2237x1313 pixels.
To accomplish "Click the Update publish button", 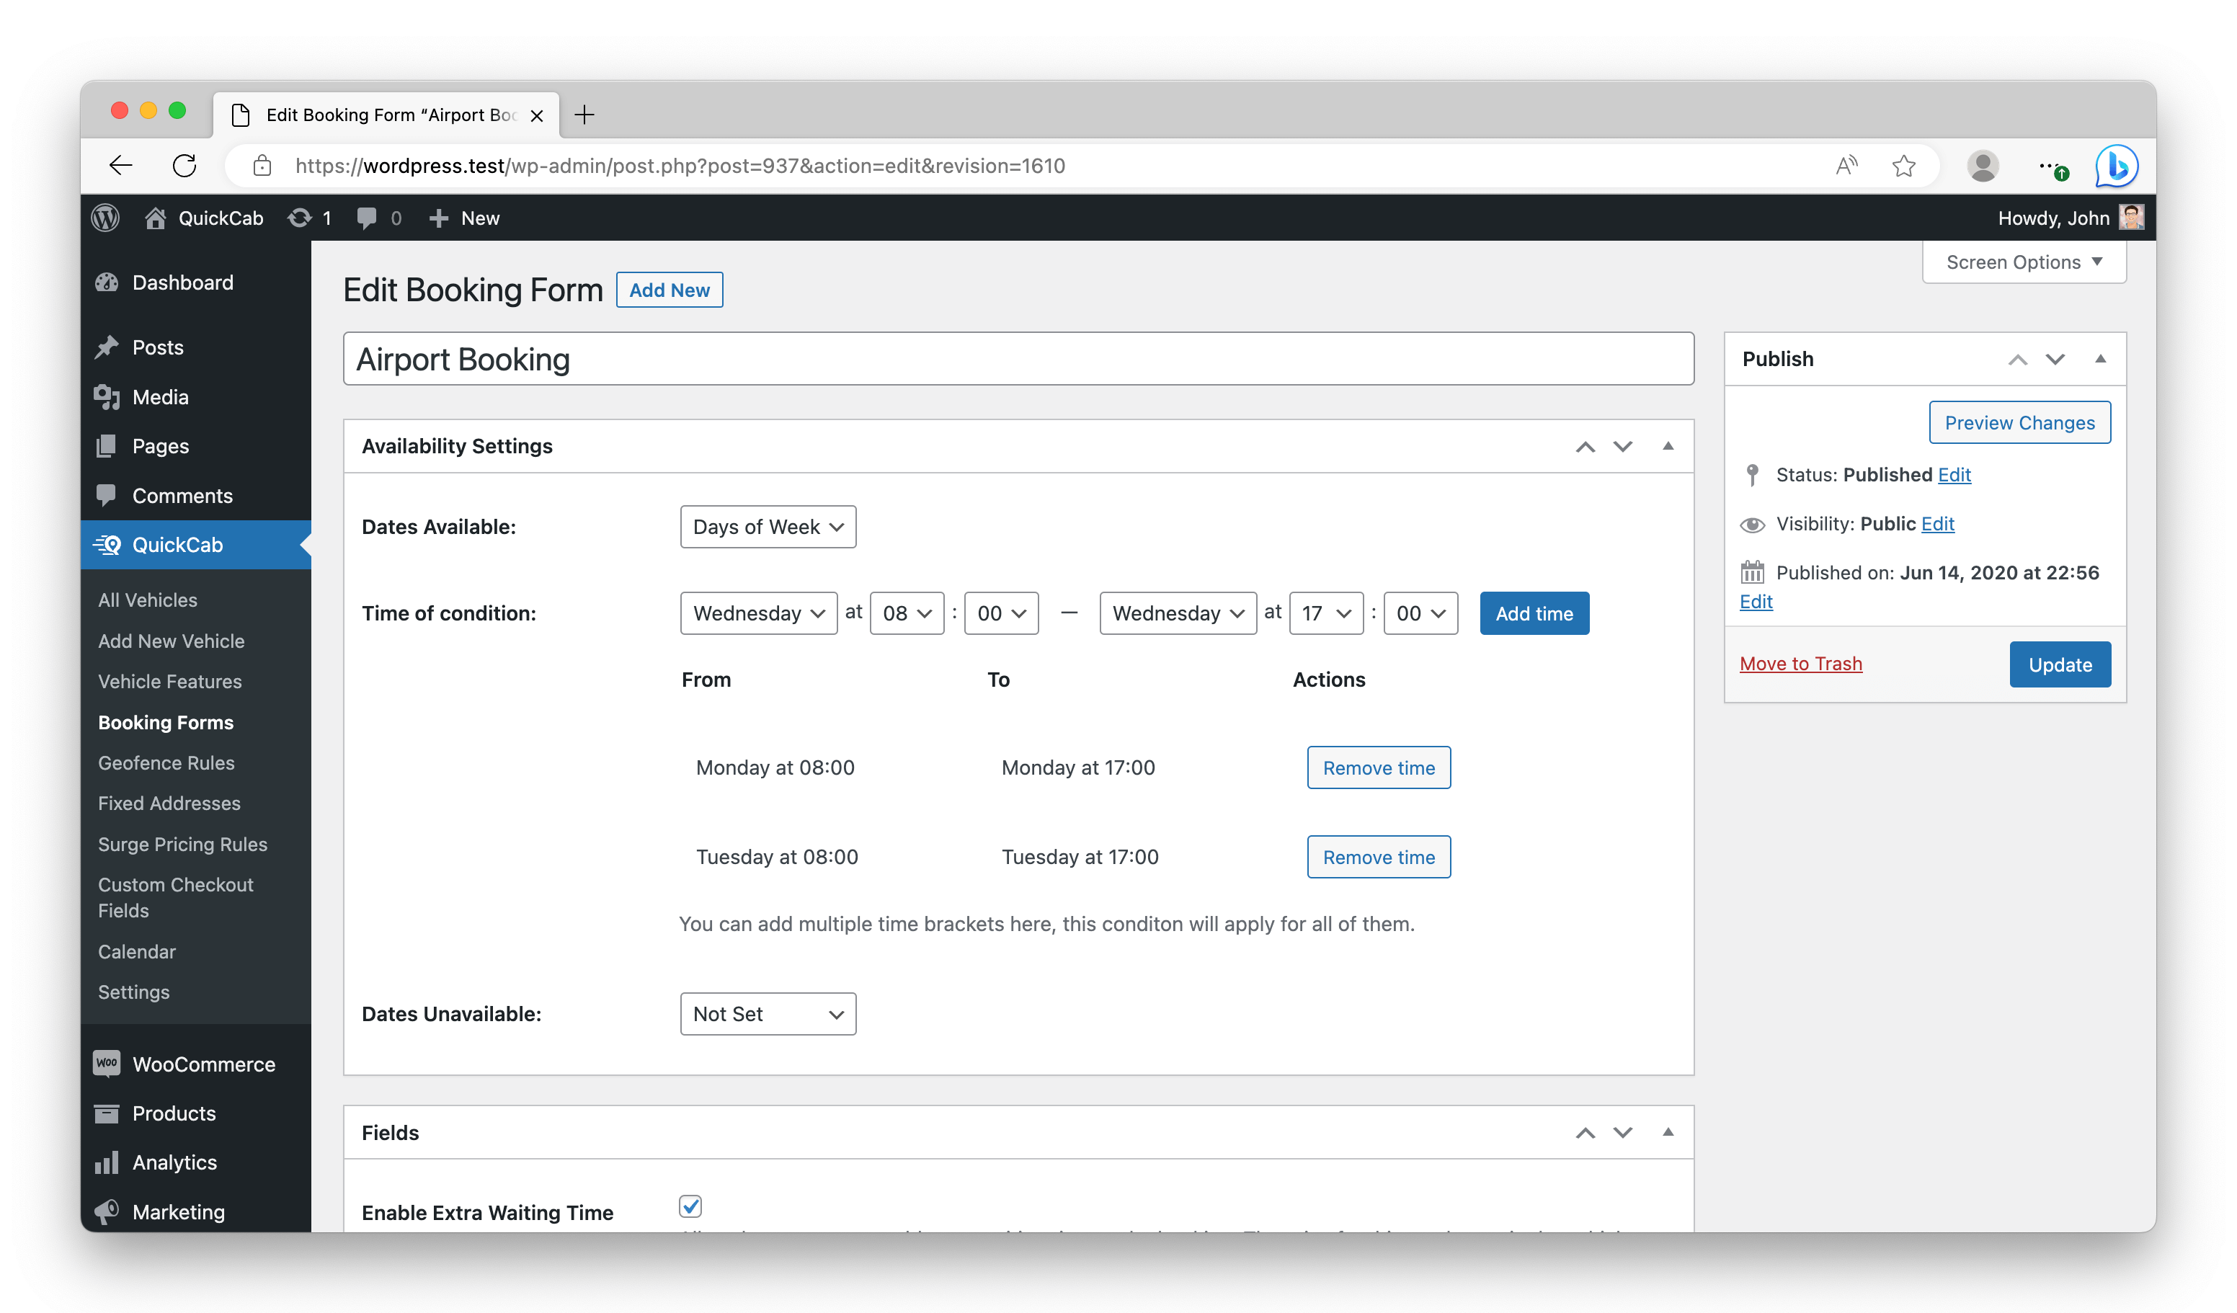I will tap(2059, 663).
